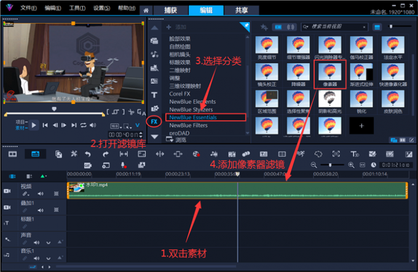418x272 pixels.
Task: Toggle repeat playback
Action: pyautogui.click(x=84, y=125)
